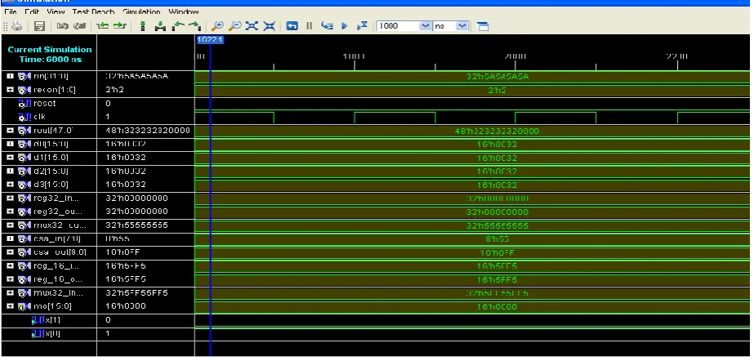754x361 pixels.
Task: Click the Run All play icon
Action: [x=344, y=26]
